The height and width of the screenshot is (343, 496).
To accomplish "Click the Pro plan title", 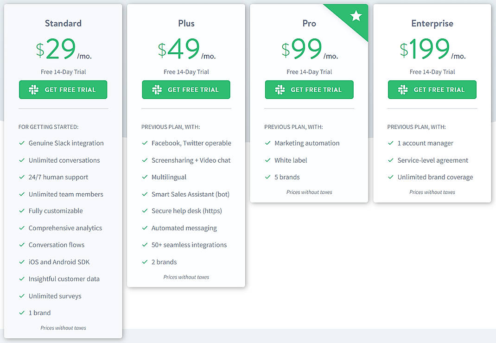I will tap(309, 23).
